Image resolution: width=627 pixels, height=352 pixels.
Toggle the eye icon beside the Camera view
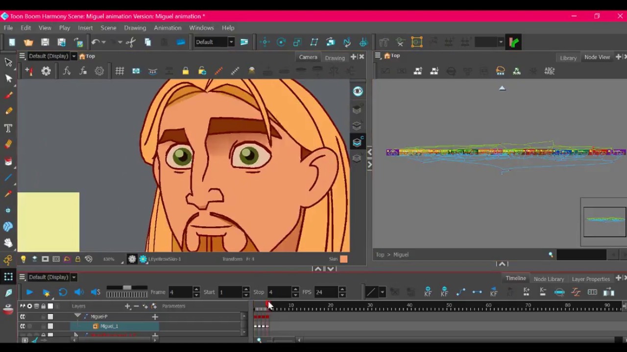click(358, 91)
